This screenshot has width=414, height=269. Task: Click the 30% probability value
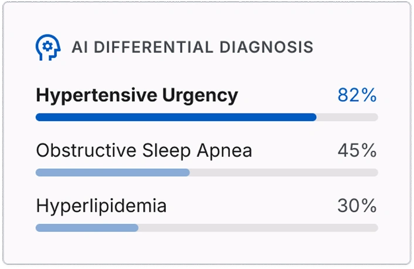tap(357, 206)
